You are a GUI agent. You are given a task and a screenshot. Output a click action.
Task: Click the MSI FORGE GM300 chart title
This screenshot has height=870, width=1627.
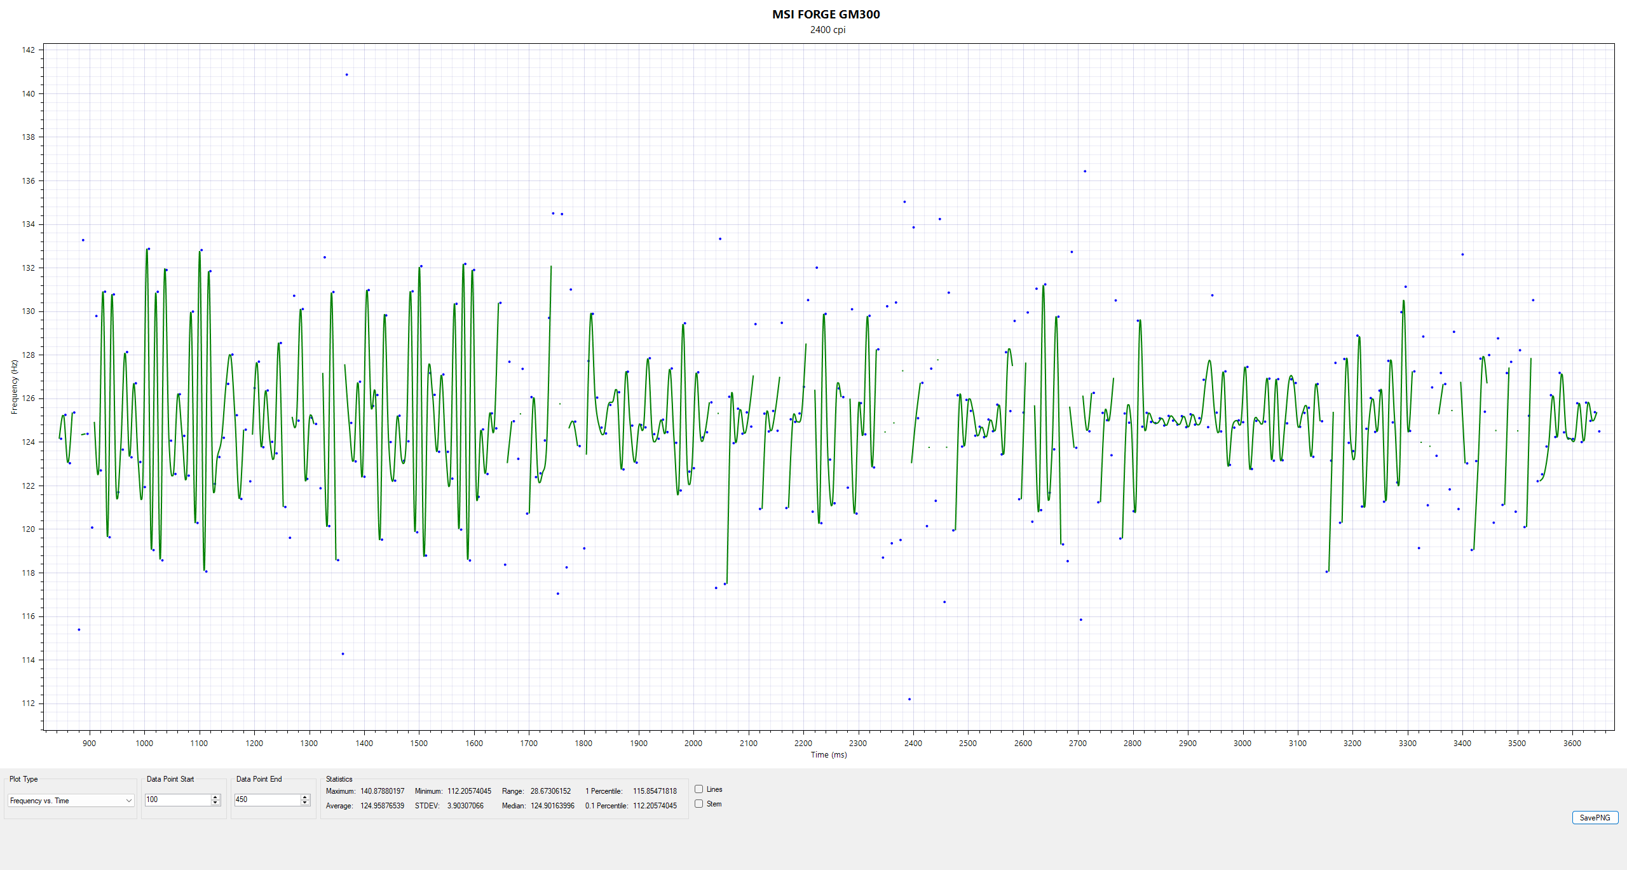(x=826, y=14)
